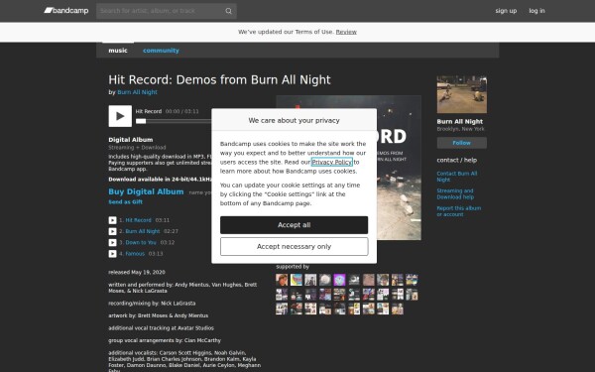Viewport: 595px width, 372px height.
Task: Click the Bandcamp logo
Action: point(66,11)
